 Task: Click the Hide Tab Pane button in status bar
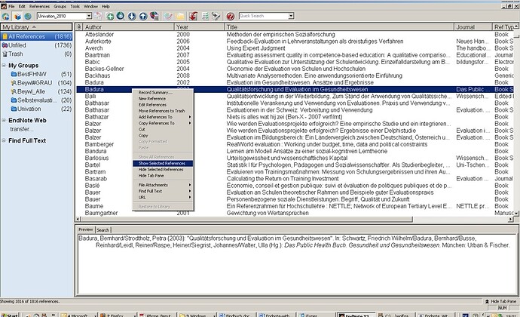click(500, 301)
